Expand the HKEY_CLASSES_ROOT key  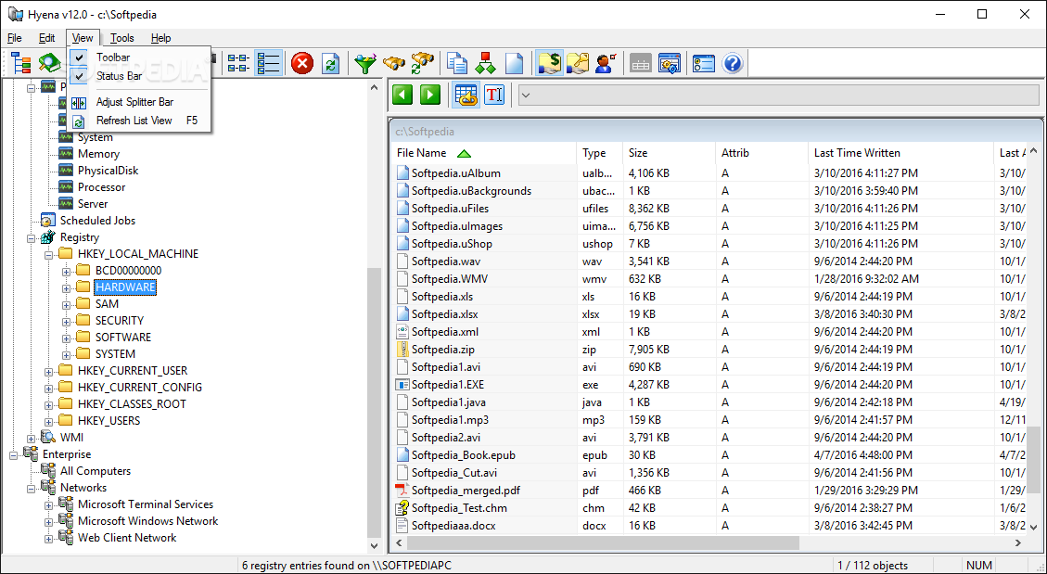pos(49,405)
